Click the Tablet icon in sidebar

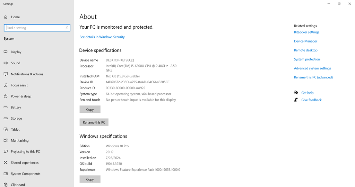pyautogui.click(x=6, y=129)
